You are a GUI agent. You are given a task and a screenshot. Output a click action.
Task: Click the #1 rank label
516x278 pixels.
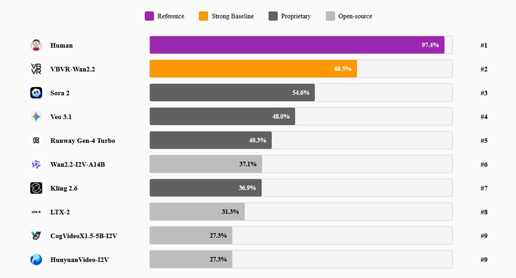[x=483, y=45]
